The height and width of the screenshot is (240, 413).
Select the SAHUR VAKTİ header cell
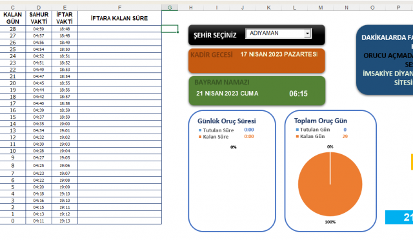[39, 18]
